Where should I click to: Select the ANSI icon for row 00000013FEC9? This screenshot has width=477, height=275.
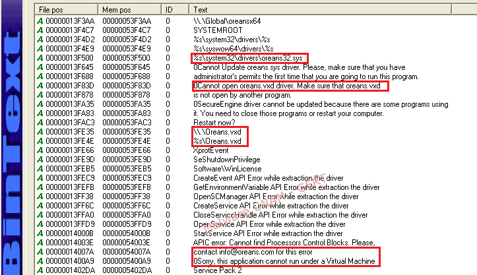pyautogui.click(x=40, y=178)
